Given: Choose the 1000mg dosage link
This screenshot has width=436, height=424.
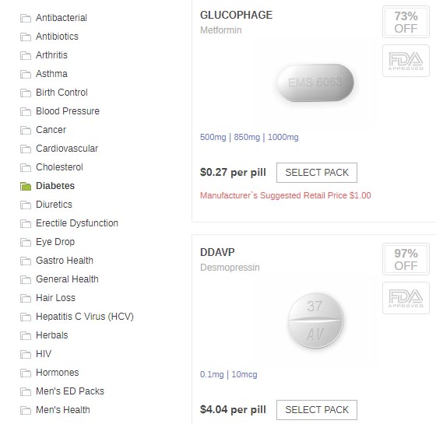Looking at the screenshot, I should pyautogui.click(x=283, y=137).
